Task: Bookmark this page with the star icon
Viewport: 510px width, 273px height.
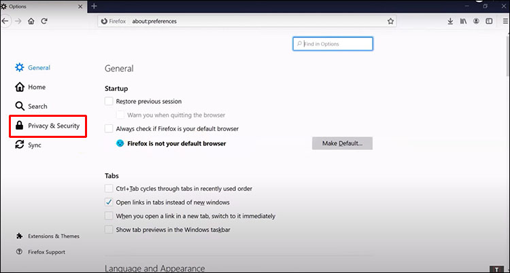Action: pyautogui.click(x=390, y=21)
